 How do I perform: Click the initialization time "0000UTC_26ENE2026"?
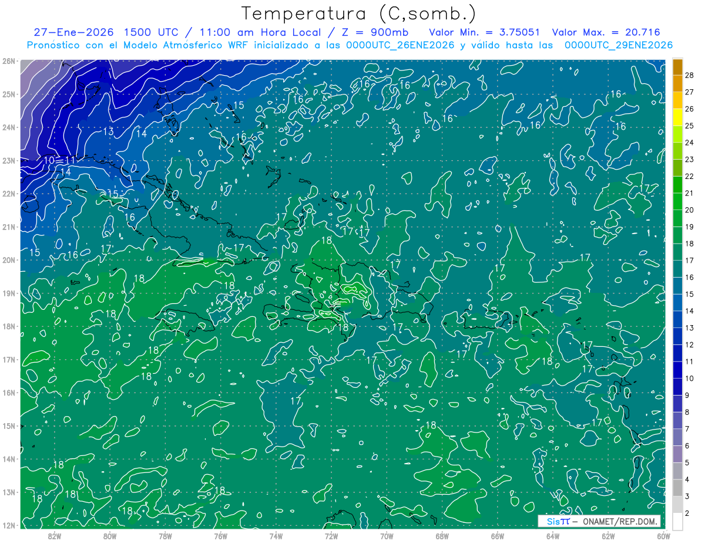point(400,45)
